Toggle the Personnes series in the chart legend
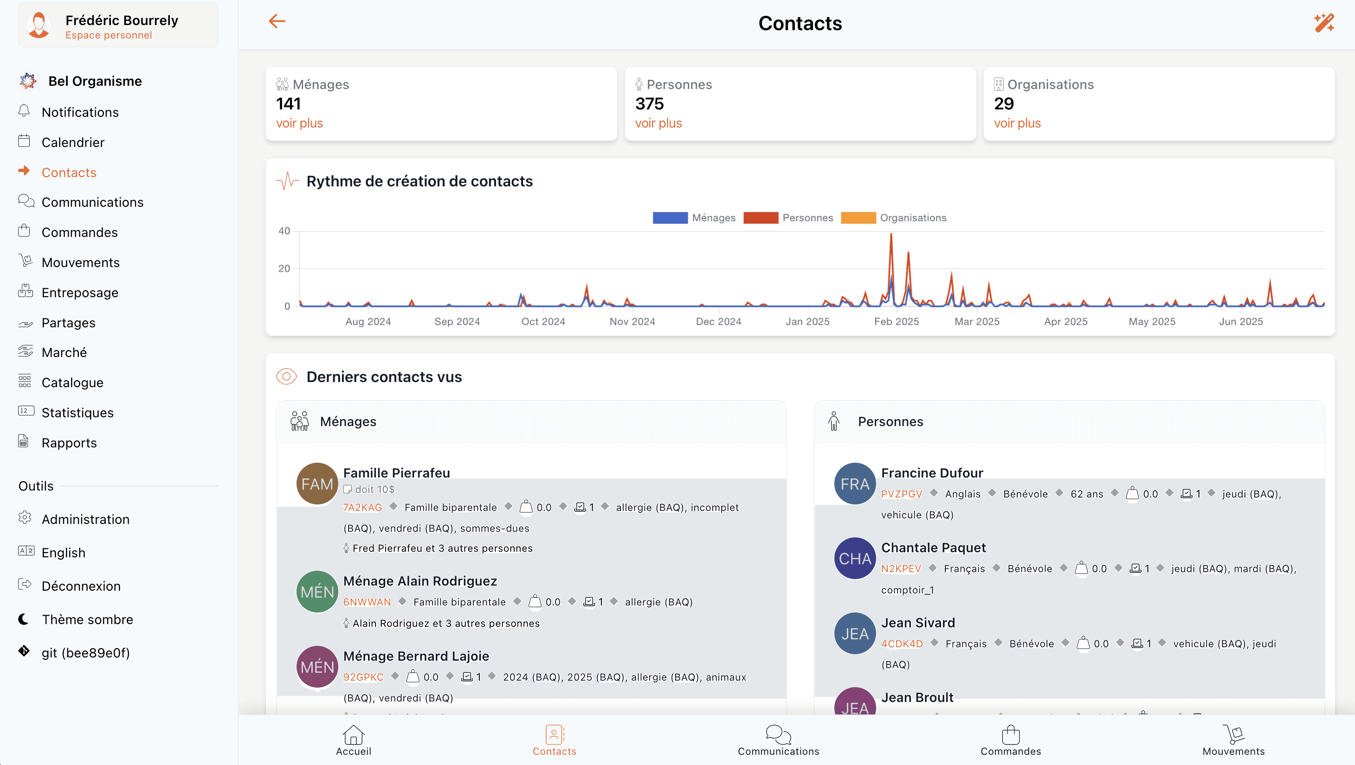Screen dimensions: 1355x765 tap(807, 217)
